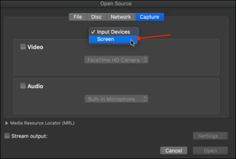236x159 pixels.
Task: Choose Screen from the capture menu
Action: (106, 39)
